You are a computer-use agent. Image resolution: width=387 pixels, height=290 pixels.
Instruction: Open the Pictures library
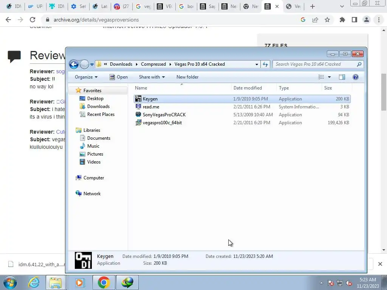click(95, 154)
